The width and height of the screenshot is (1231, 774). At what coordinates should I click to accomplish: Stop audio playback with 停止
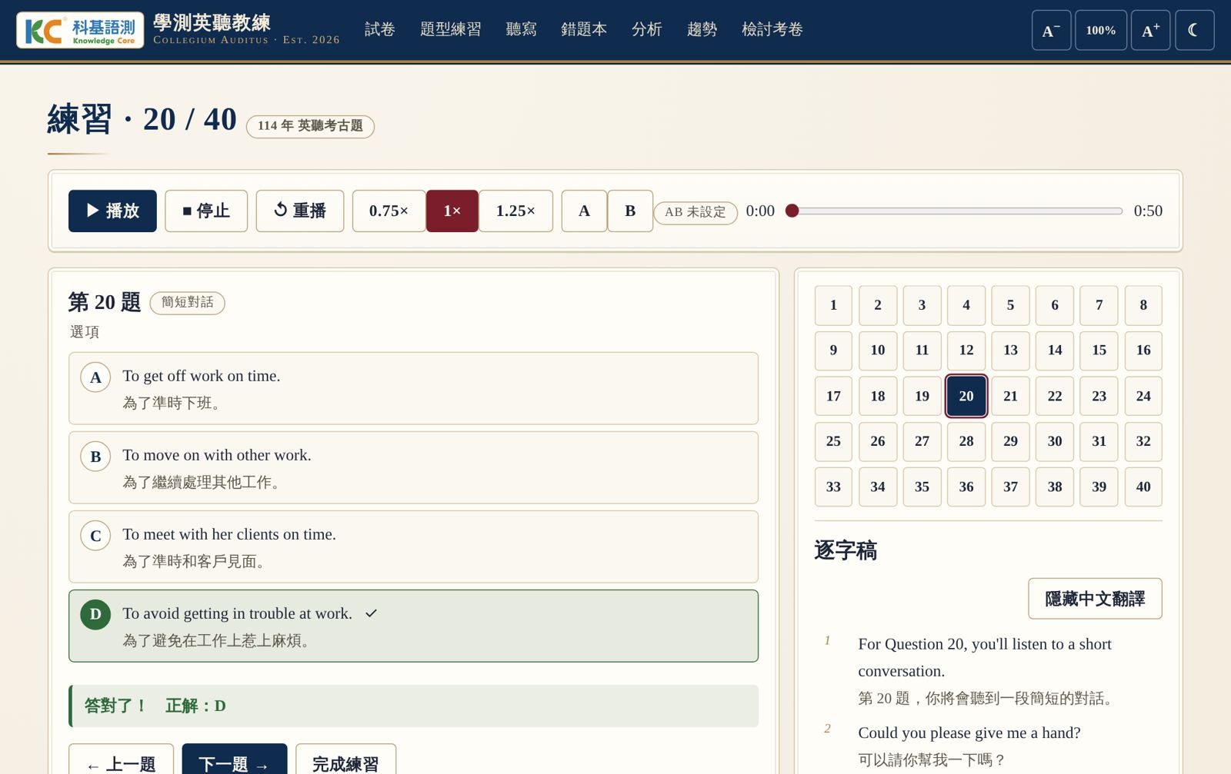[x=206, y=211]
